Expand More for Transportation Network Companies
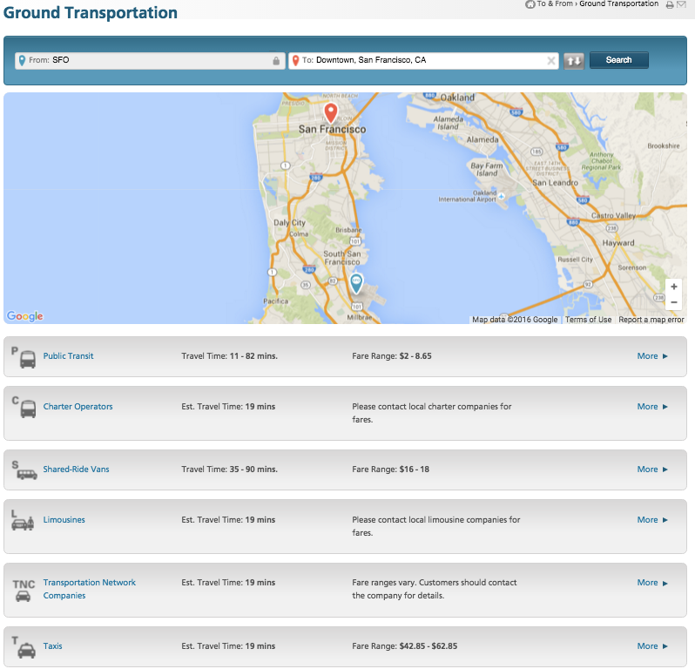The height and width of the screenshot is (669, 695). coord(652,583)
